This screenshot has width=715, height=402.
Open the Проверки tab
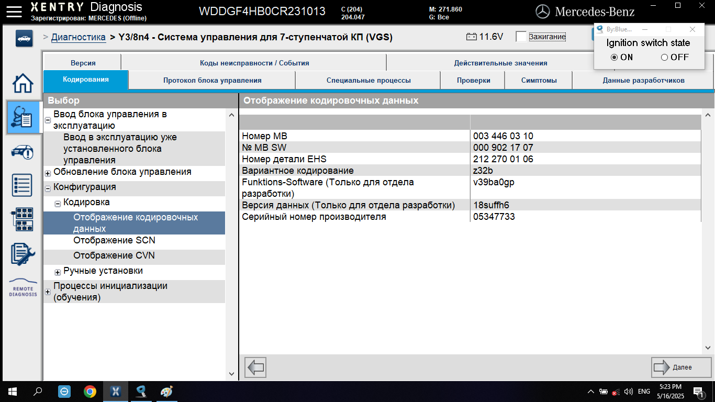(x=473, y=80)
